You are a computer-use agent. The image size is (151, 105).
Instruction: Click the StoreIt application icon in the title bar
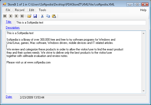(5, 4)
